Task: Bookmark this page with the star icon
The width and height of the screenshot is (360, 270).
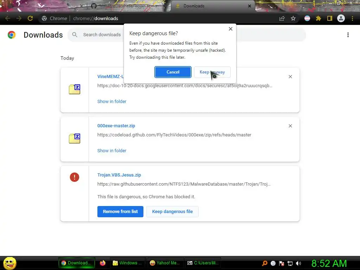Action: [293, 18]
